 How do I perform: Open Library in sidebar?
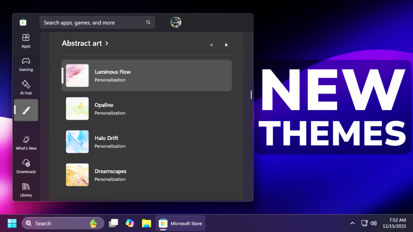[x=26, y=190]
